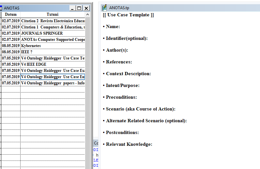Click the Citation 2 Revista Electrónica row
Screen dimensions: 260x169
pyautogui.click(x=52, y=21)
